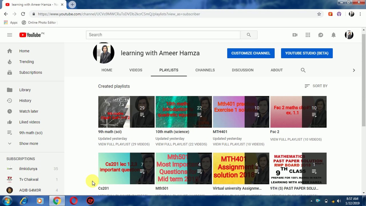Search within channel using magnifier icon
Screen dimensions: 366x206
(303, 70)
